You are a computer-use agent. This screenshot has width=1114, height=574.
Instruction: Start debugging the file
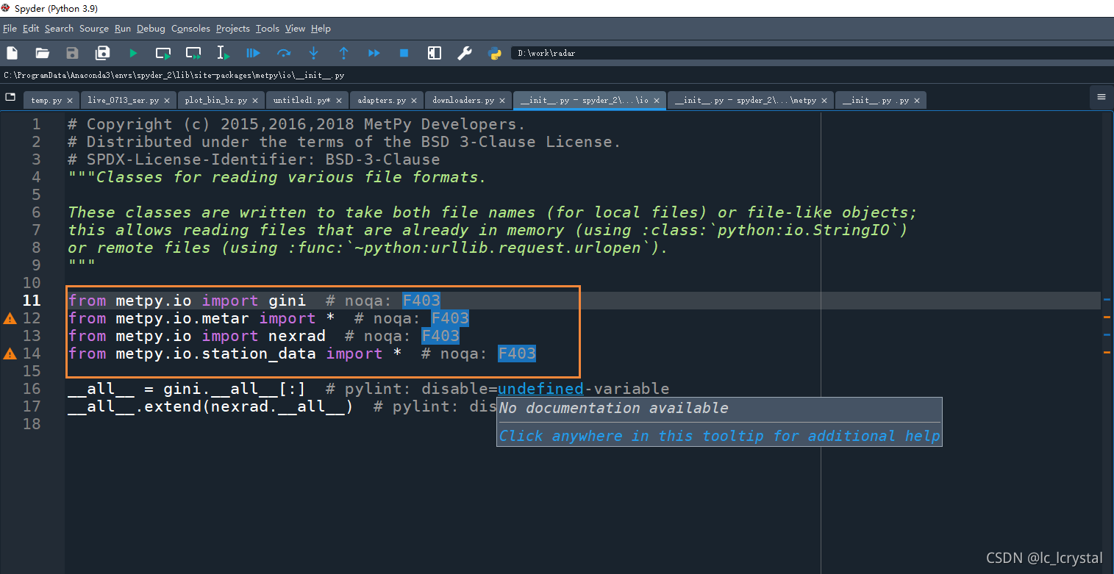tap(253, 53)
